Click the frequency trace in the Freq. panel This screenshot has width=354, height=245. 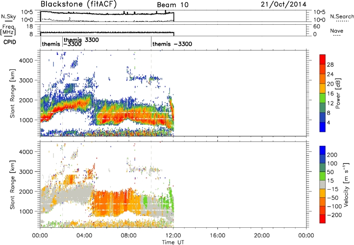(107, 32)
